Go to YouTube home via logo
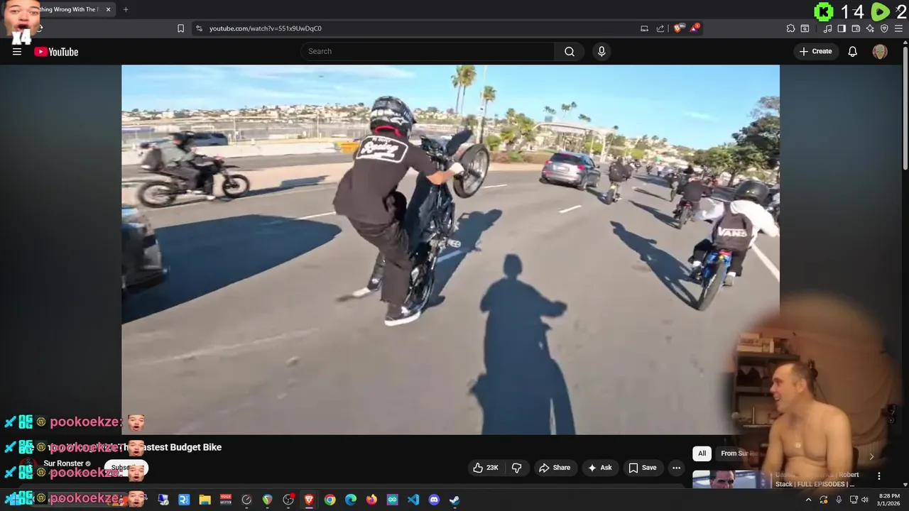Screen dimensions: 909x511 pos(56,51)
